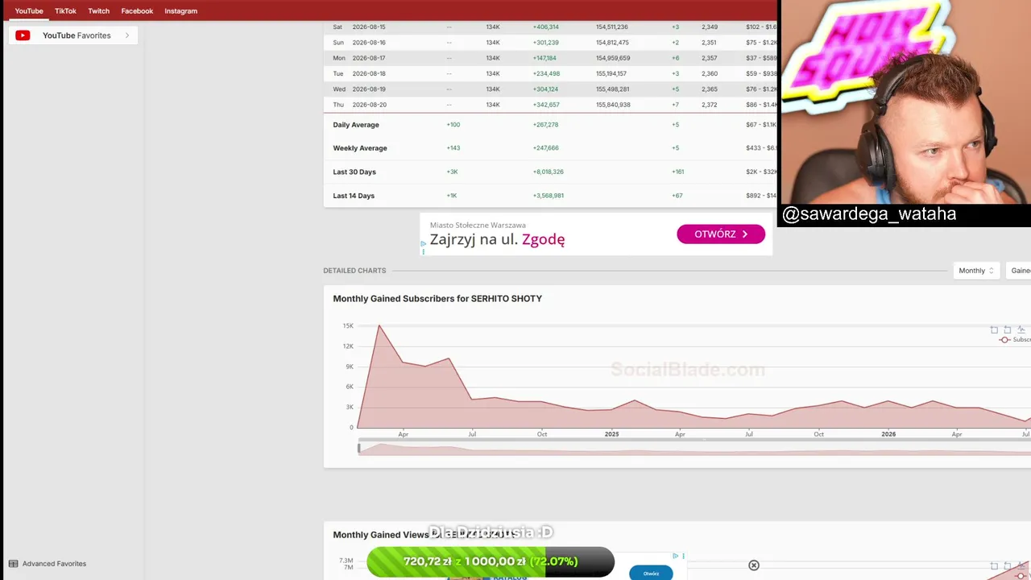Click date cell 2026-08-19
1031x580 pixels.
click(369, 89)
